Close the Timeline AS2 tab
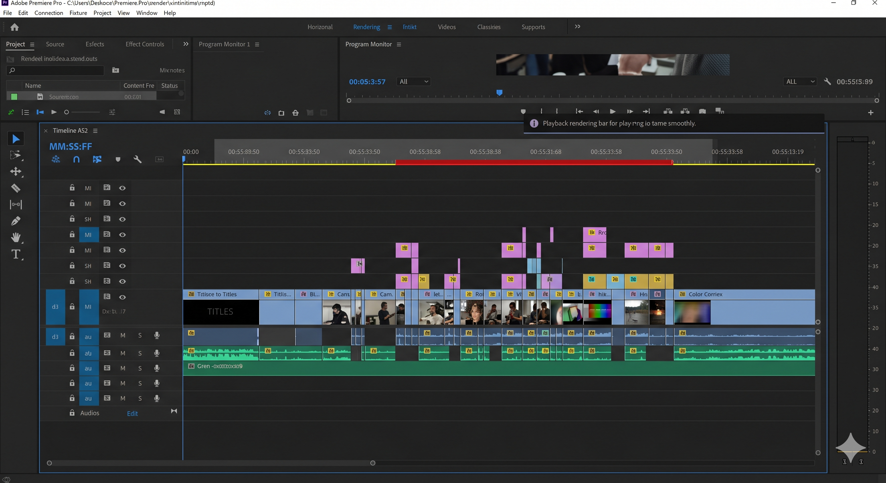 tap(45, 130)
